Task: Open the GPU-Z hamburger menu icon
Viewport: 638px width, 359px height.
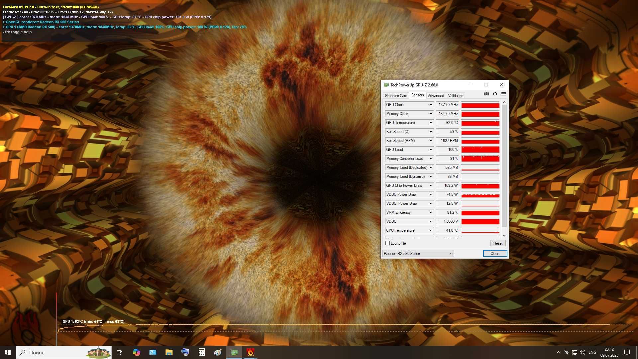Action: click(x=503, y=94)
